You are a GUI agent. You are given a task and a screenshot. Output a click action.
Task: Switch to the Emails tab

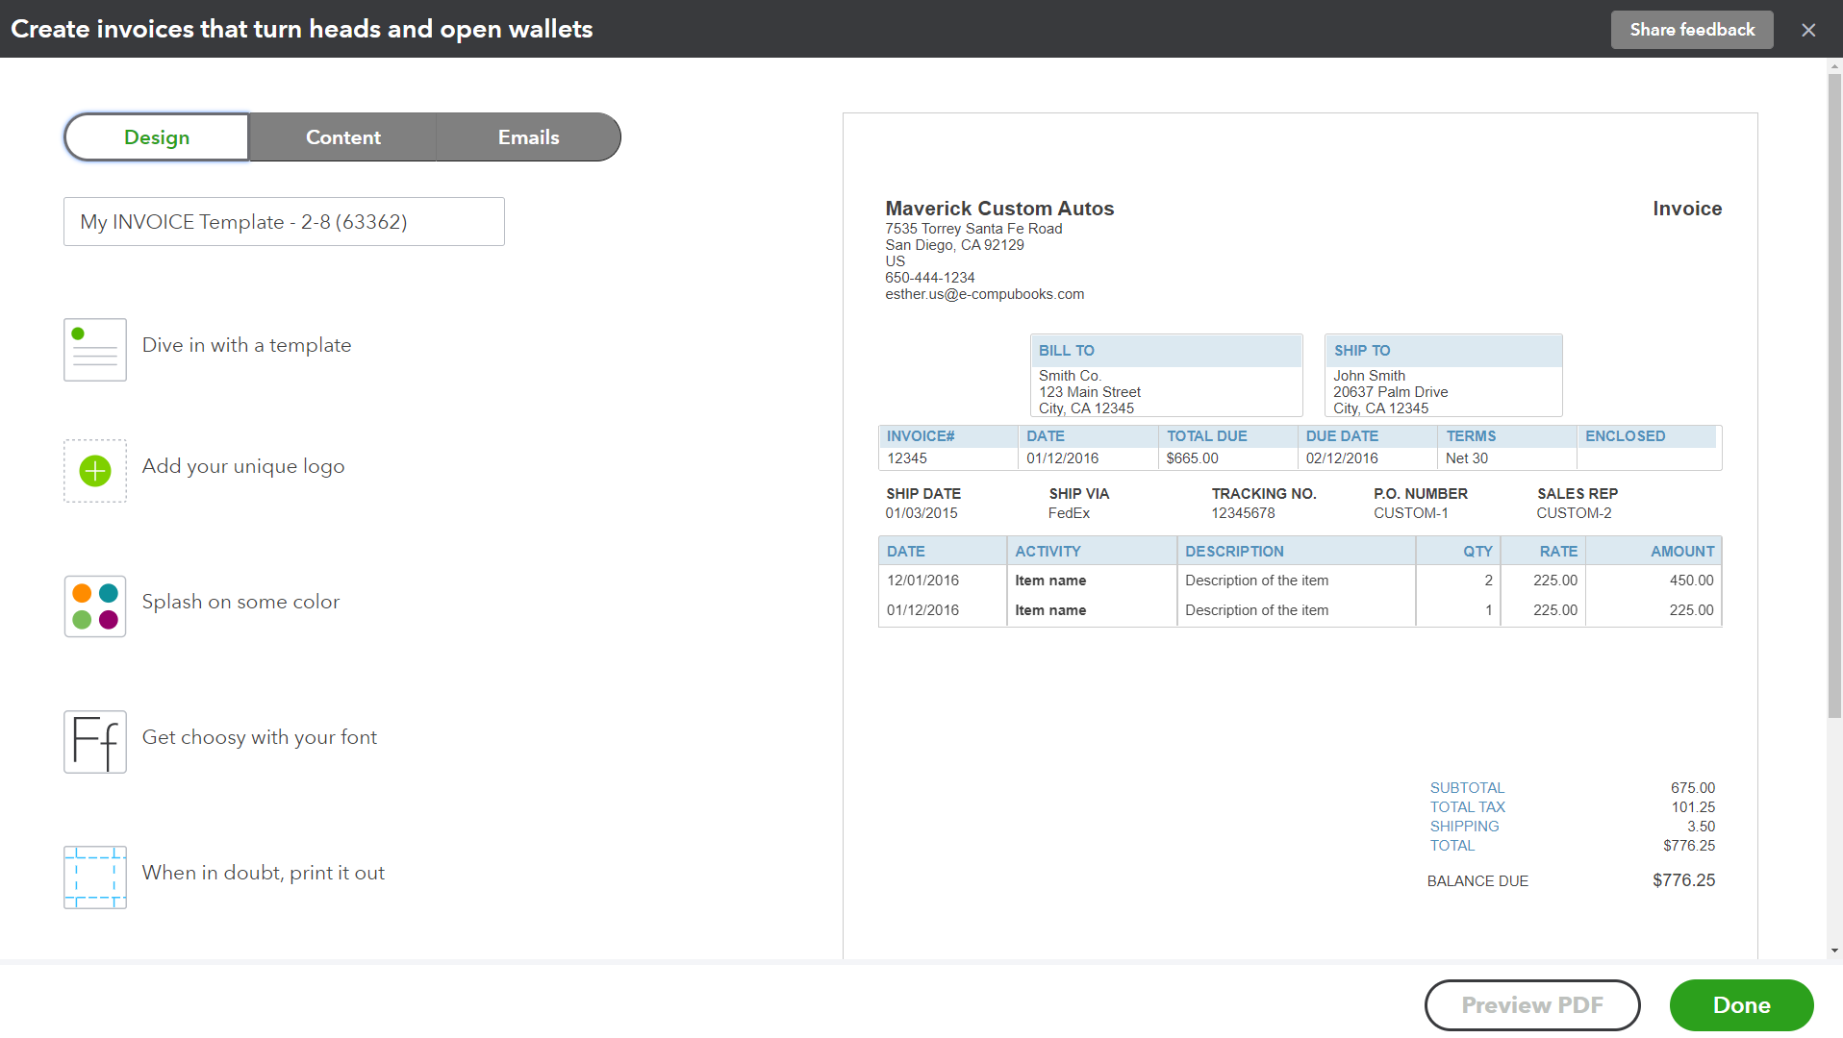[x=528, y=136]
